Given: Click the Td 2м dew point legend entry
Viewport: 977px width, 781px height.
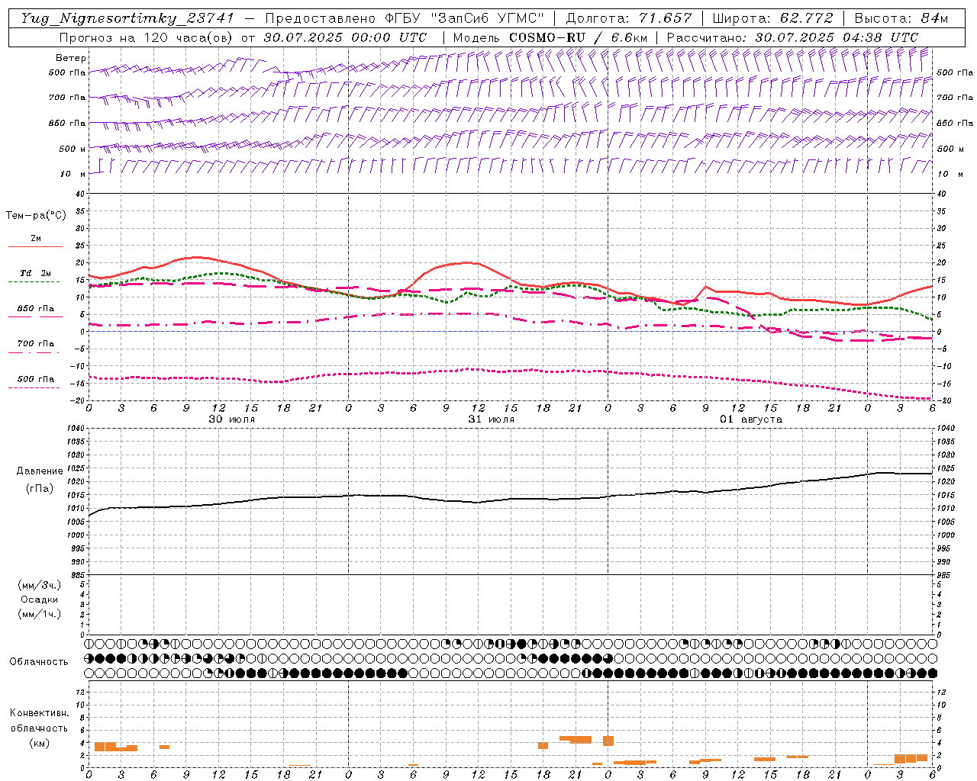Looking at the screenshot, I should click(36, 273).
